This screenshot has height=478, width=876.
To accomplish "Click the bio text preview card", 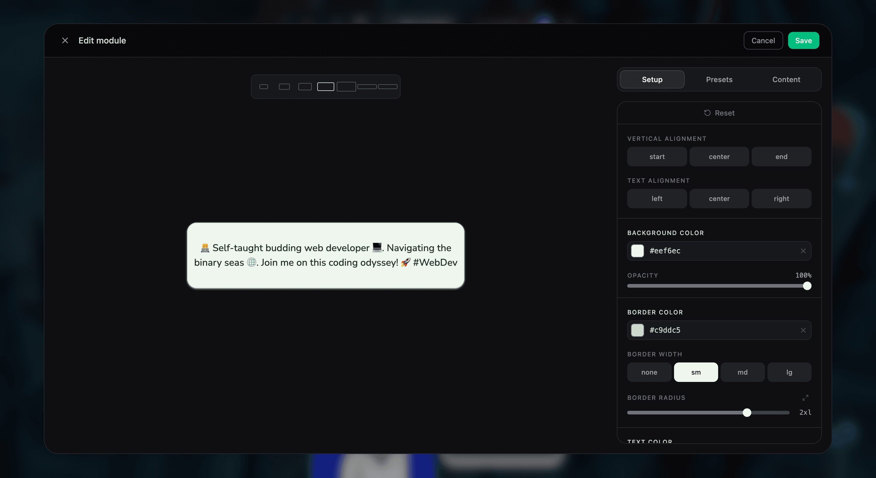I will coord(325,255).
